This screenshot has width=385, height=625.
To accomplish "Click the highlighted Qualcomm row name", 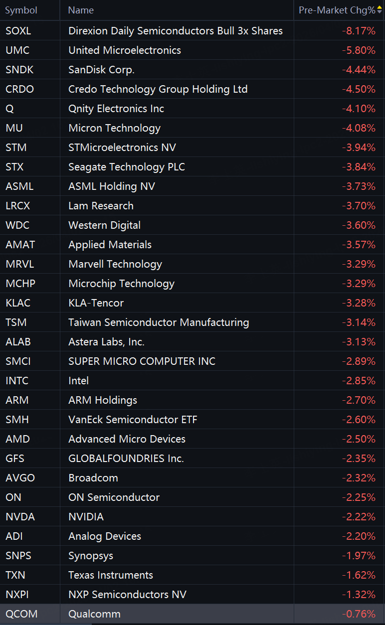I will (94, 614).
